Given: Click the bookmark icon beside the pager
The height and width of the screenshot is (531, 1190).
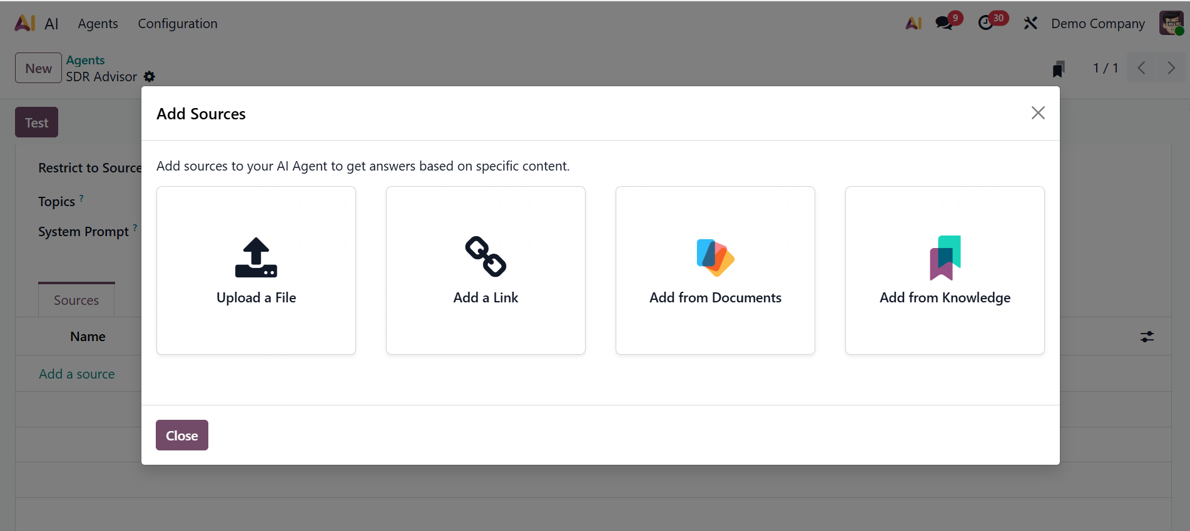Looking at the screenshot, I should [x=1059, y=69].
